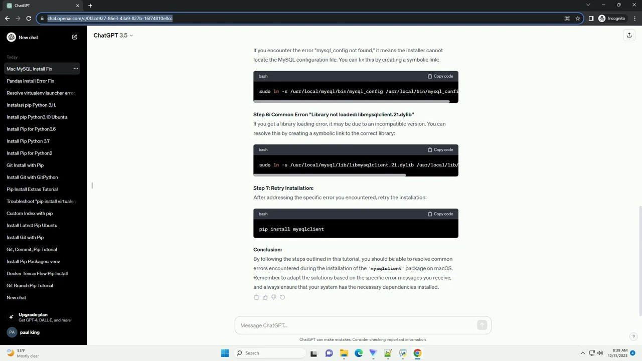Open paul king account menu

43,332
